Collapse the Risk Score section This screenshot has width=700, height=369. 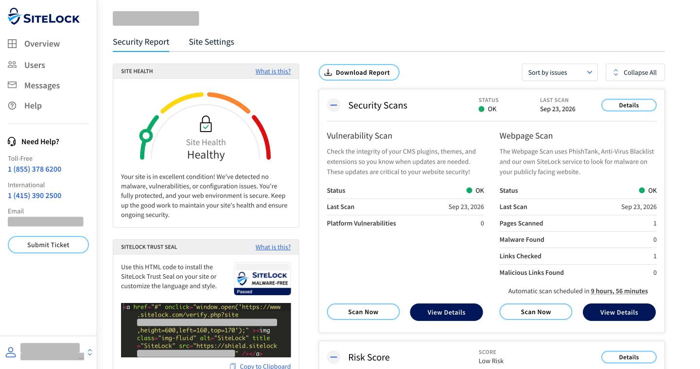pyautogui.click(x=333, y=357)
